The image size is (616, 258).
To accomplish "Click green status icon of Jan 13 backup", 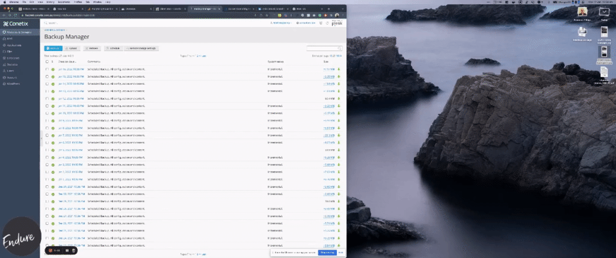I will click(53, 91).
